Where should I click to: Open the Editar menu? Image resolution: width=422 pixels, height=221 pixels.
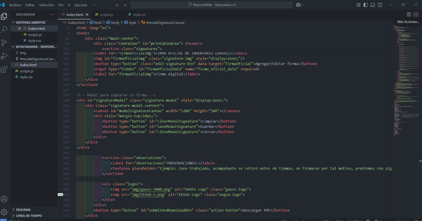(30, 5)
